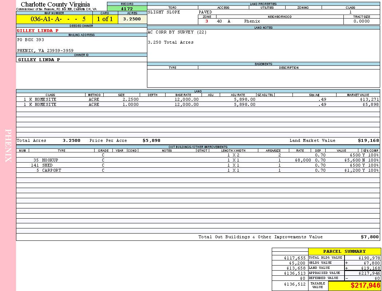Click the PO BOX 393 mailing address line
Viewport: 382px width, 291px height.
pos(31,40)
